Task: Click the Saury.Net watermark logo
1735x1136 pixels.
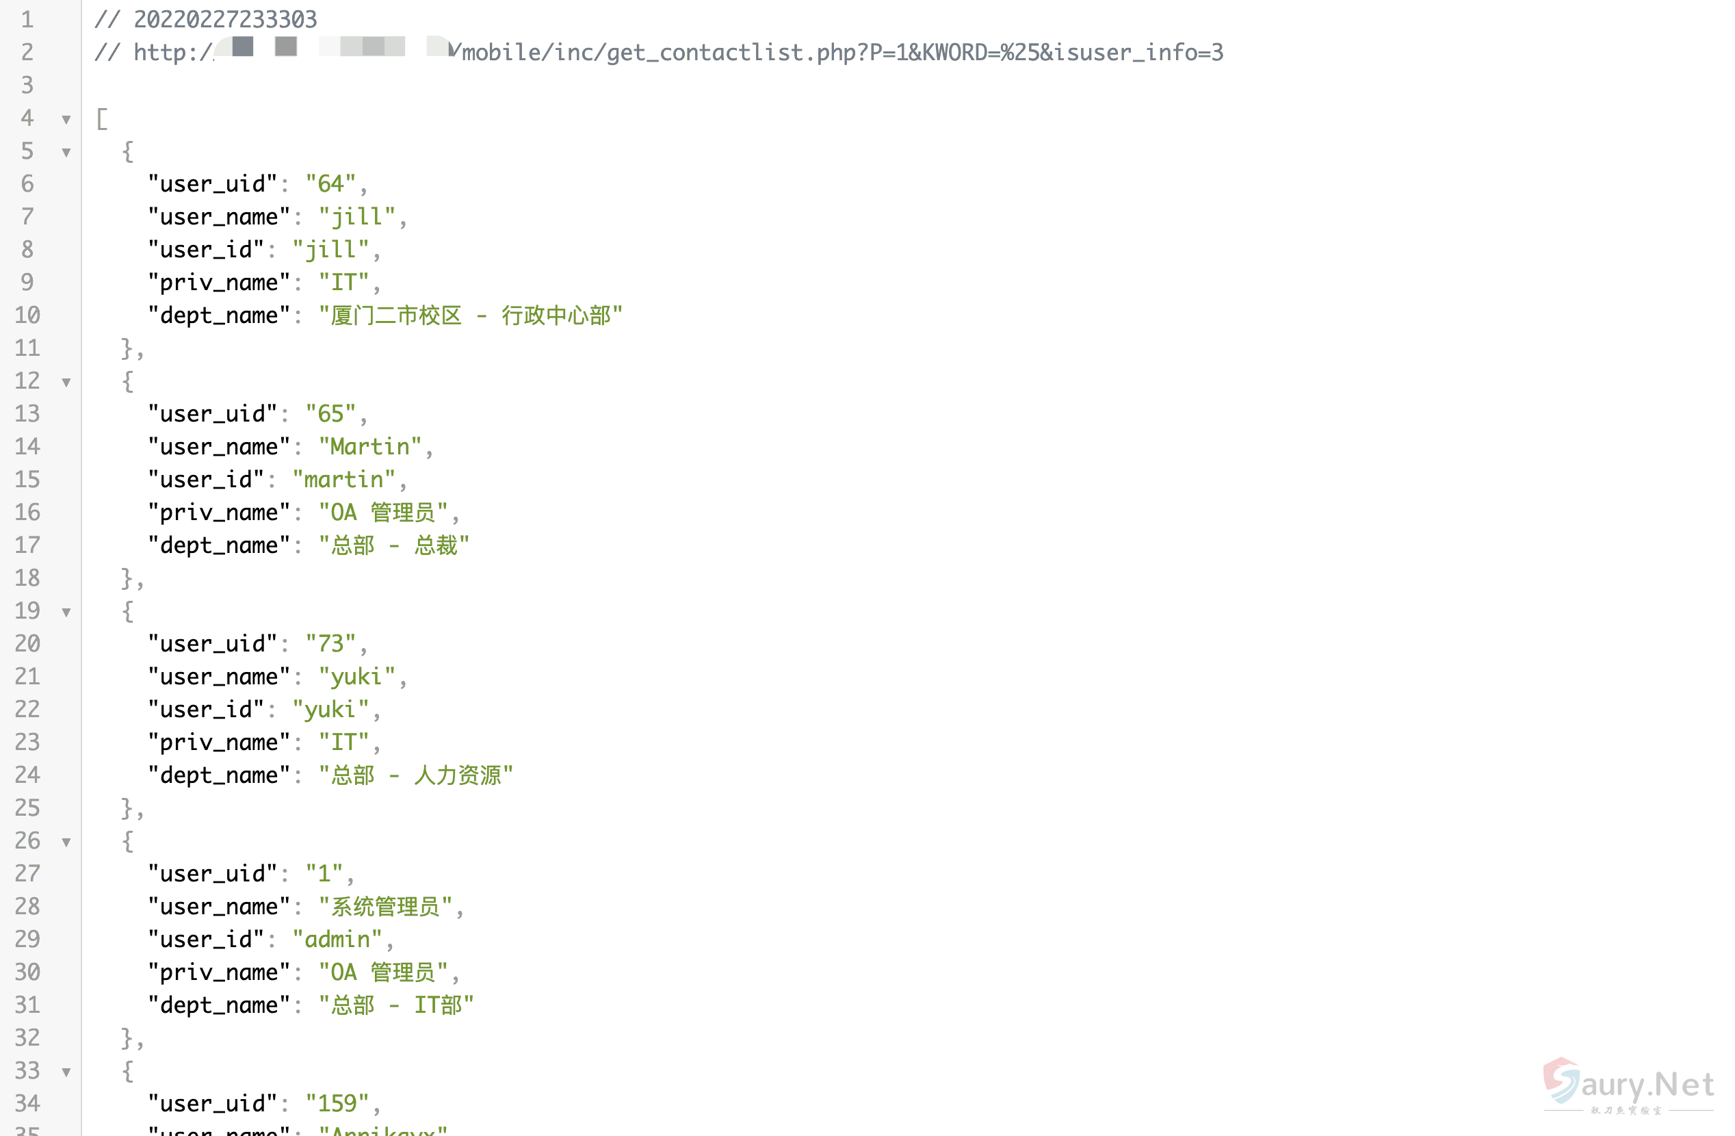Action: pos(1628,1085)
